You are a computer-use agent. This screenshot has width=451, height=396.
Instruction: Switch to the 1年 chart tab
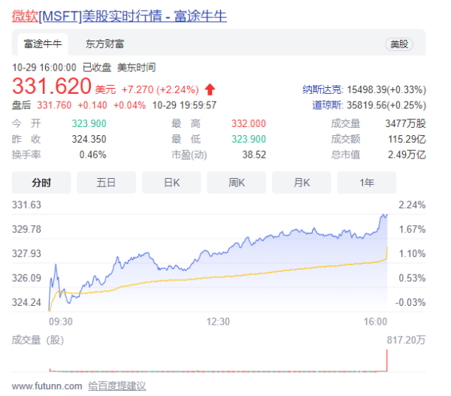367,183
